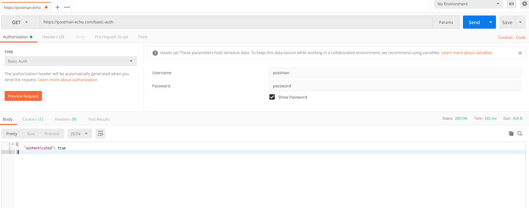Screen dimensions: 529x208
Task: Click into the Username field
Action: pos(395,73)
